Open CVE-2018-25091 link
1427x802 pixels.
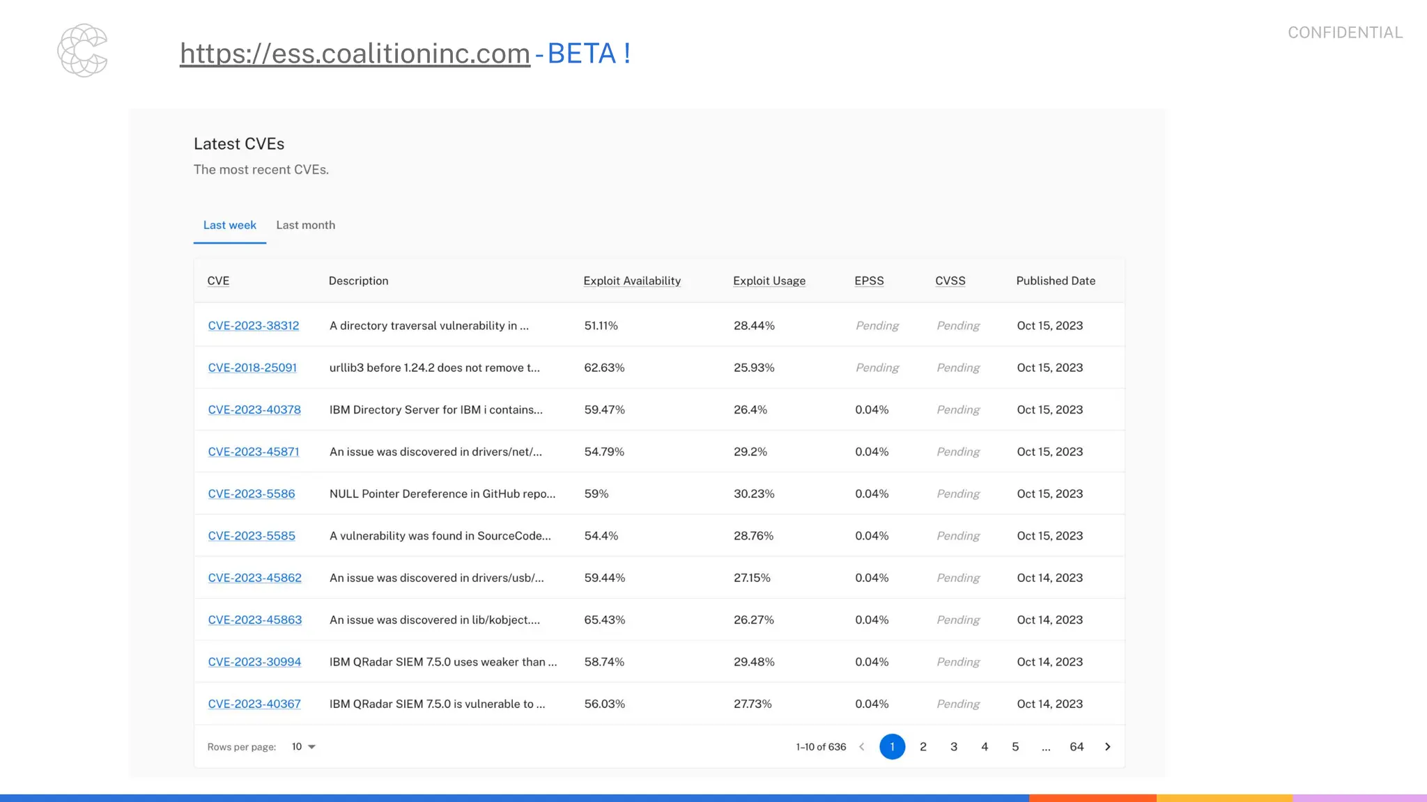point(252,368)
